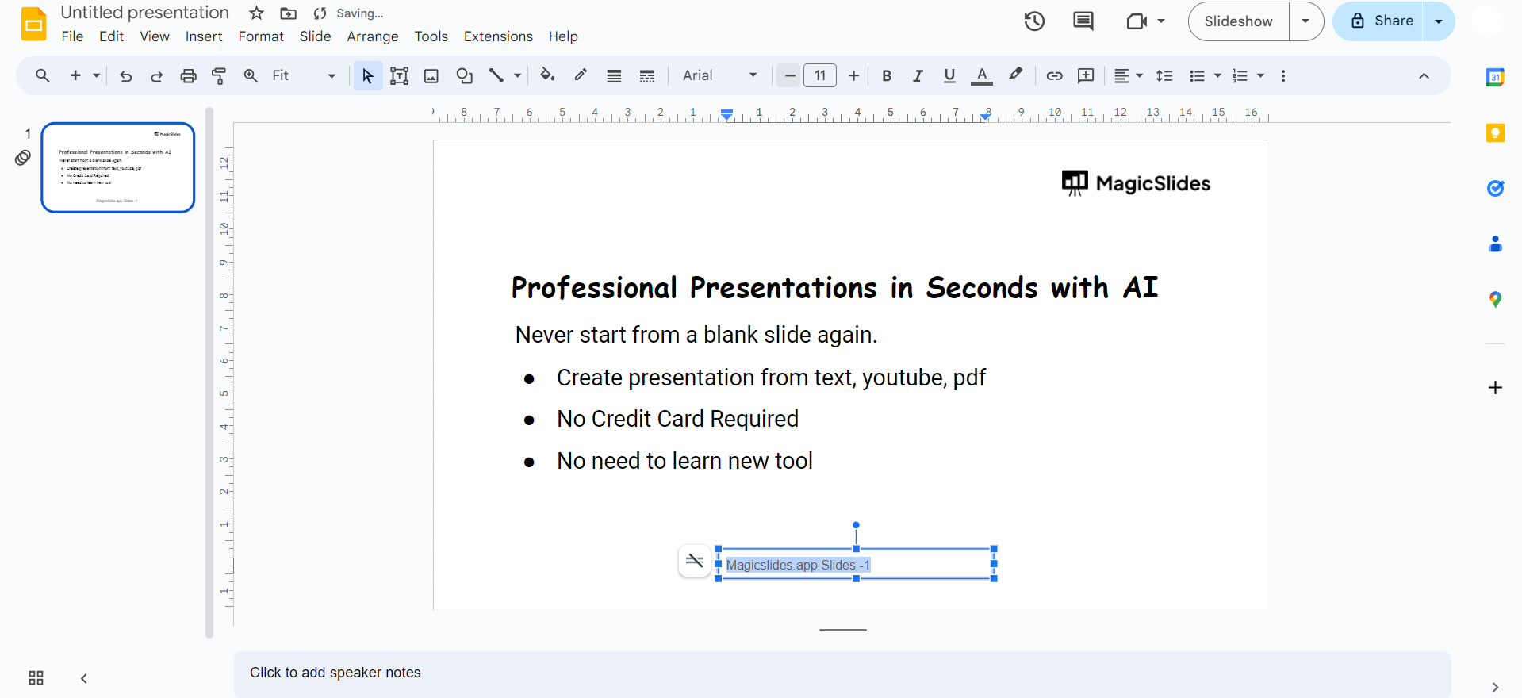Open the Insert menu
The width and height of the screenshot is (1522, 698).
[204, 36]
